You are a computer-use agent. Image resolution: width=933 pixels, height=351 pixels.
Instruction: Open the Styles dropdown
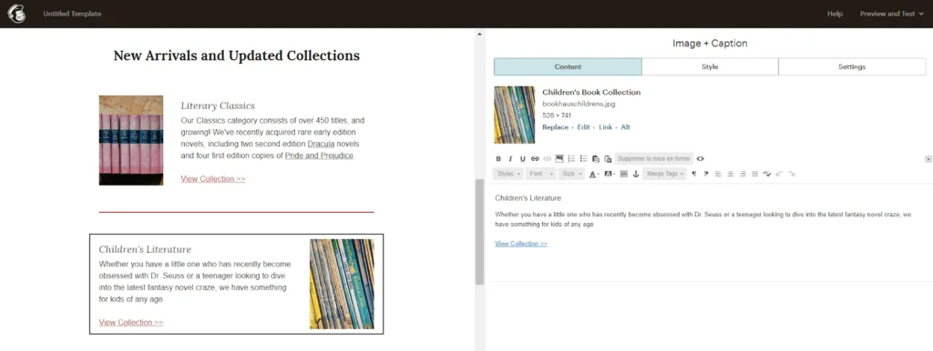[508, 174]
